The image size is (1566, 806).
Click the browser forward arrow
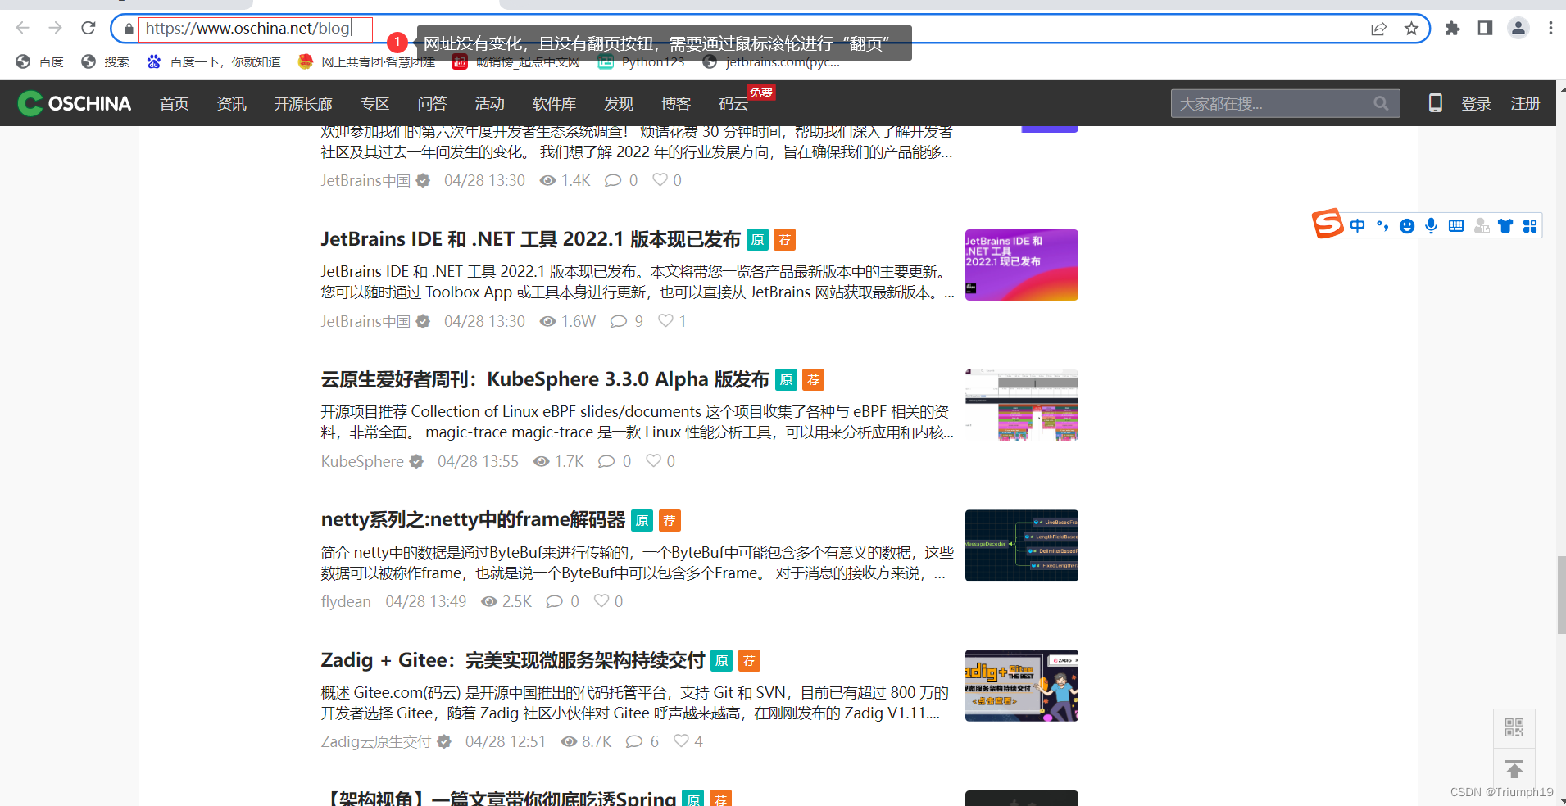55,28
